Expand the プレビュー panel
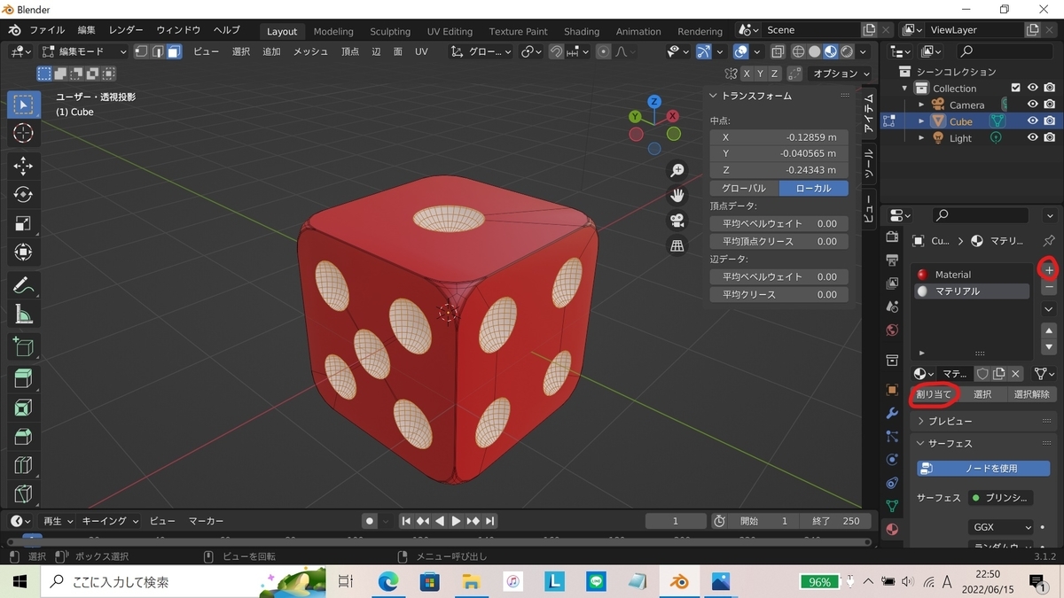The image size is (1064, 598). tap(951, 421)
